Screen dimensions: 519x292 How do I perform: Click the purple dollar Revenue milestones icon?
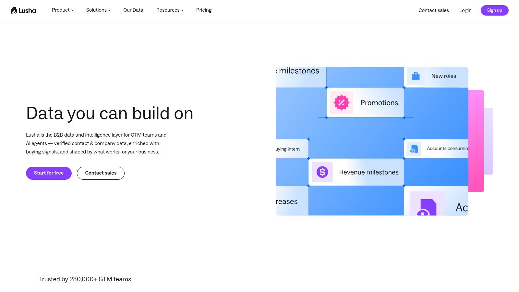click(322, 172)
